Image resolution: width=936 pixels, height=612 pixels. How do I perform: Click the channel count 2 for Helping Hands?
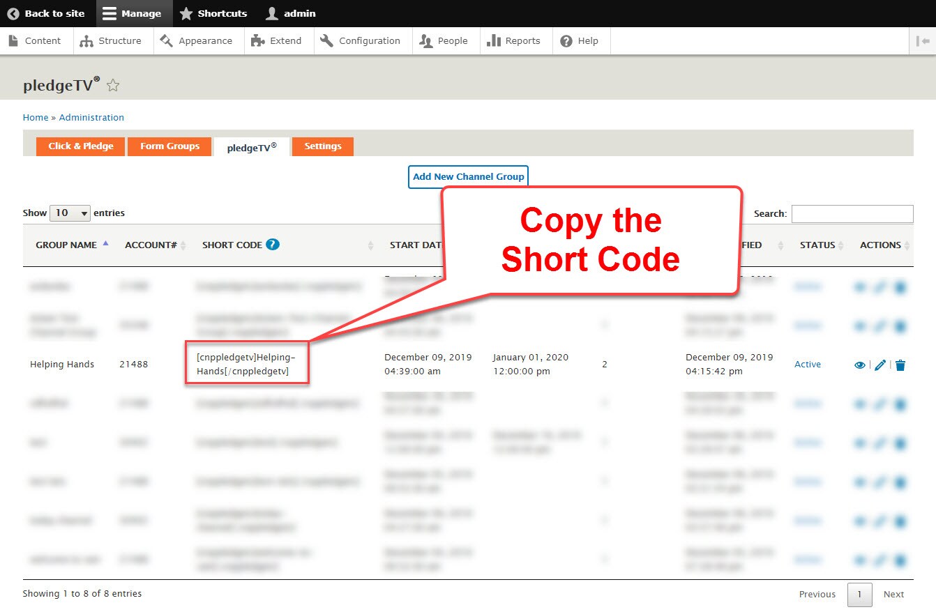coord(605,364)
